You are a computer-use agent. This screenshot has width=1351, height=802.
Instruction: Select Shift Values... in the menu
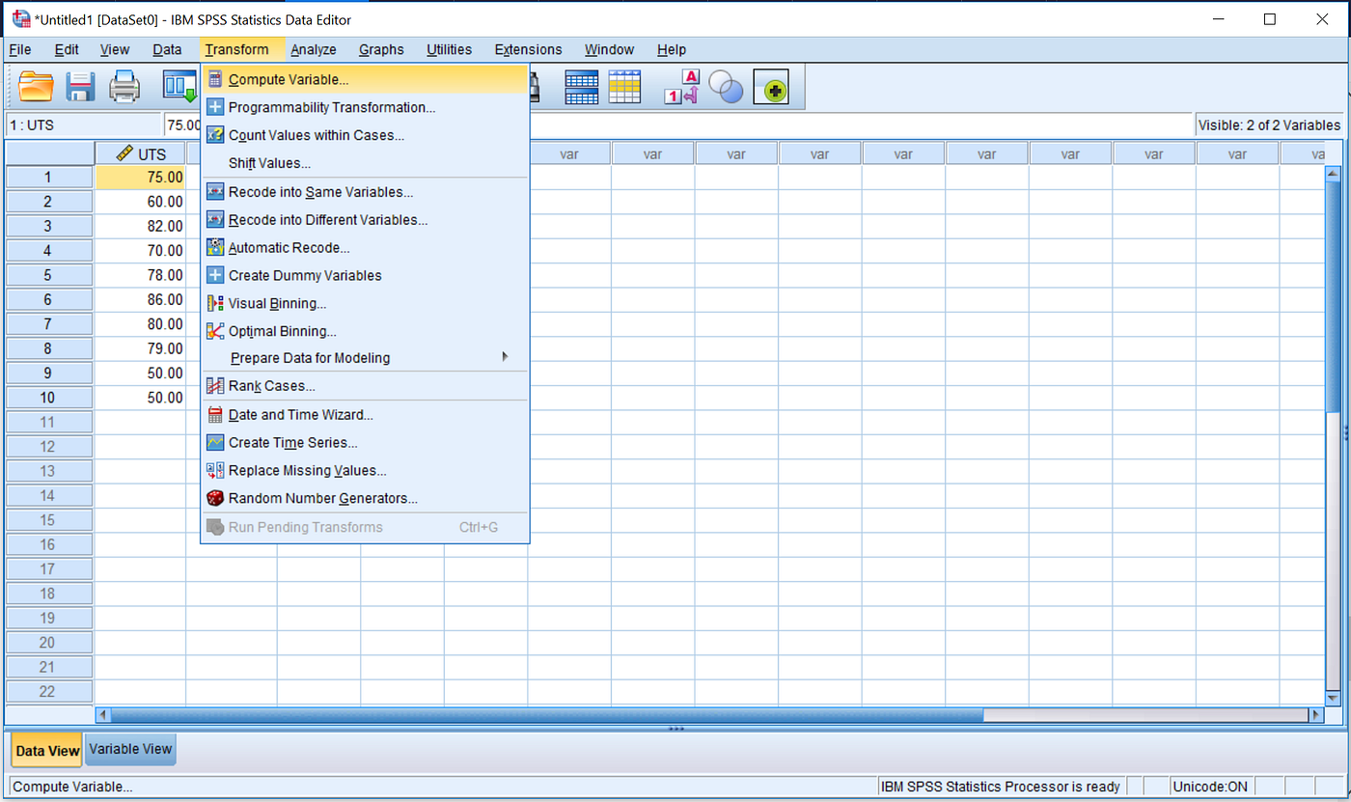[x=365, y=163]
